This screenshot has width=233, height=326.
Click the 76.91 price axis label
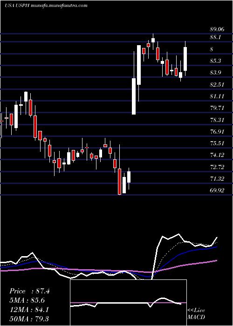tap(217, 132)
